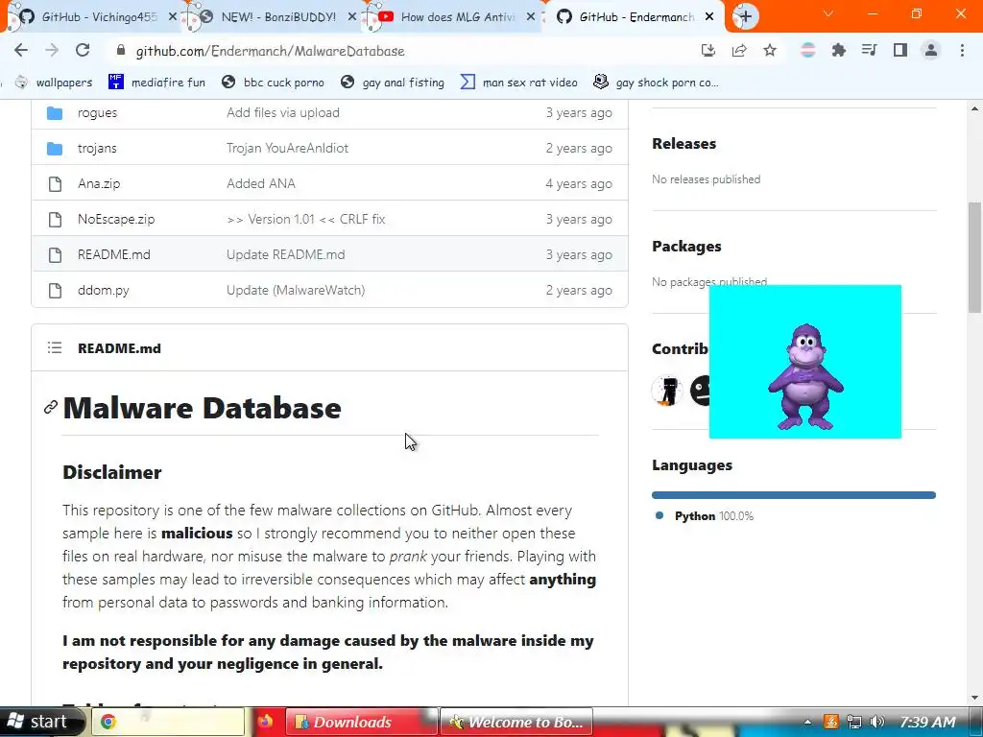Open the NoEscape.zip file
Image resolution: width=983 pixels, height=737 pixels.
tap(116, 220)
